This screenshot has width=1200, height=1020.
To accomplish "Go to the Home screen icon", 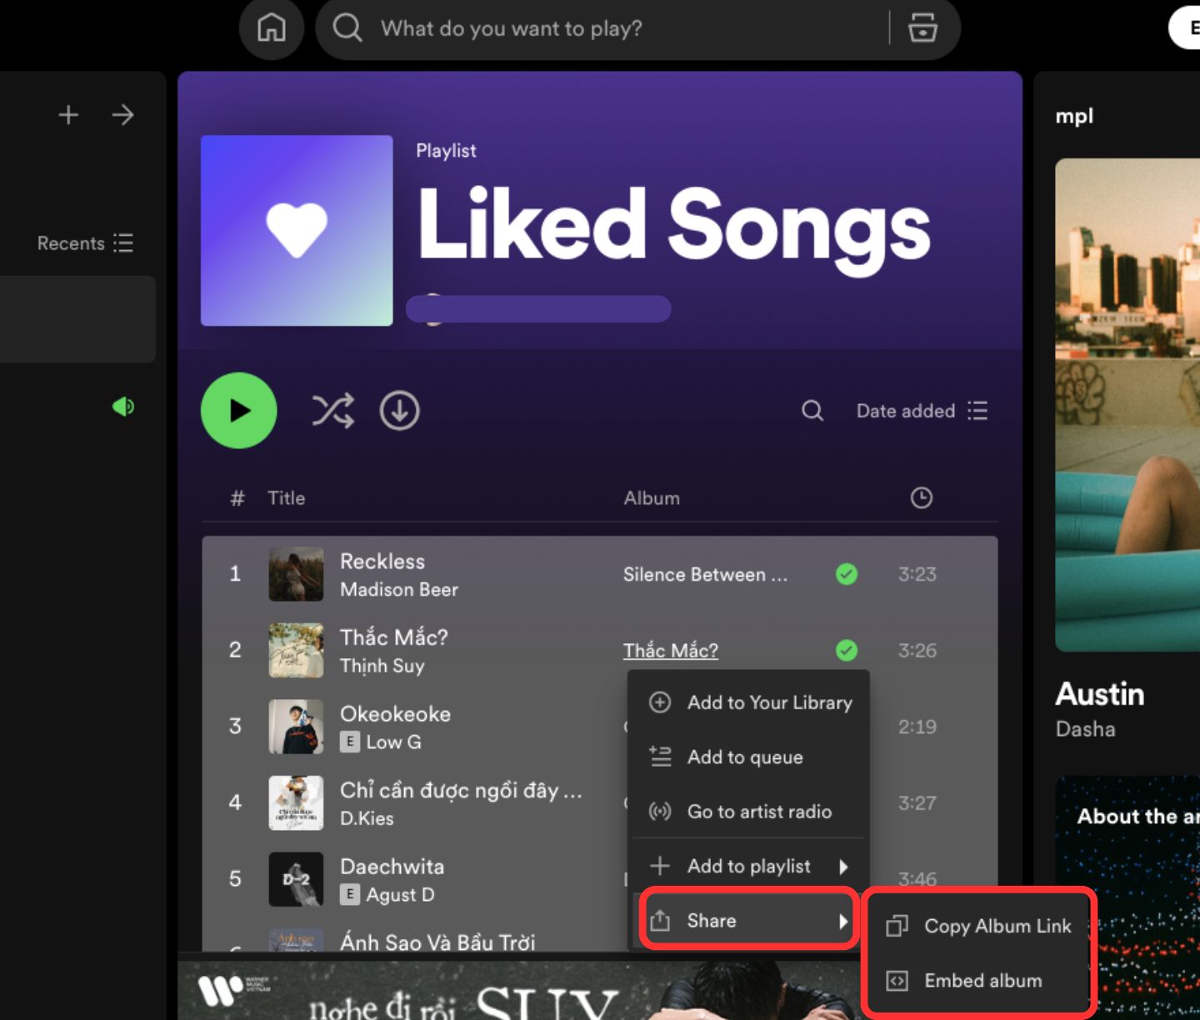I will (271, 28).
